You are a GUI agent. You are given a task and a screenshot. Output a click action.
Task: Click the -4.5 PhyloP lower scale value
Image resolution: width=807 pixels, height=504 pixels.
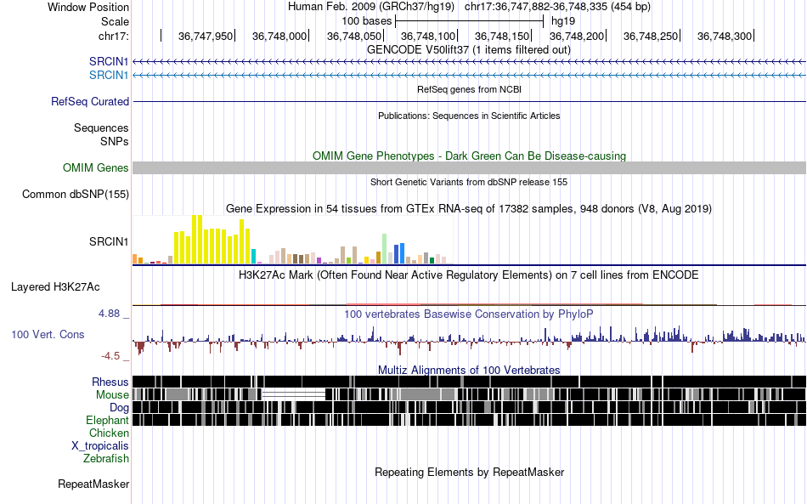pyautogui.click(x=110, y=356)
